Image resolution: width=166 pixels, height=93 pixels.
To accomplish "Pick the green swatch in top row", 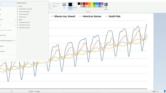I will point(94,4).
